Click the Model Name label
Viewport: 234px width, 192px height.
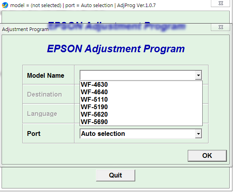(x=45, y=75)
